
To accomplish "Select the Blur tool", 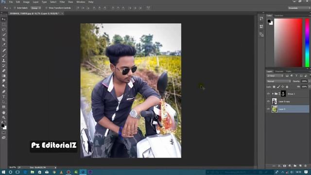I will click(3, 81).
